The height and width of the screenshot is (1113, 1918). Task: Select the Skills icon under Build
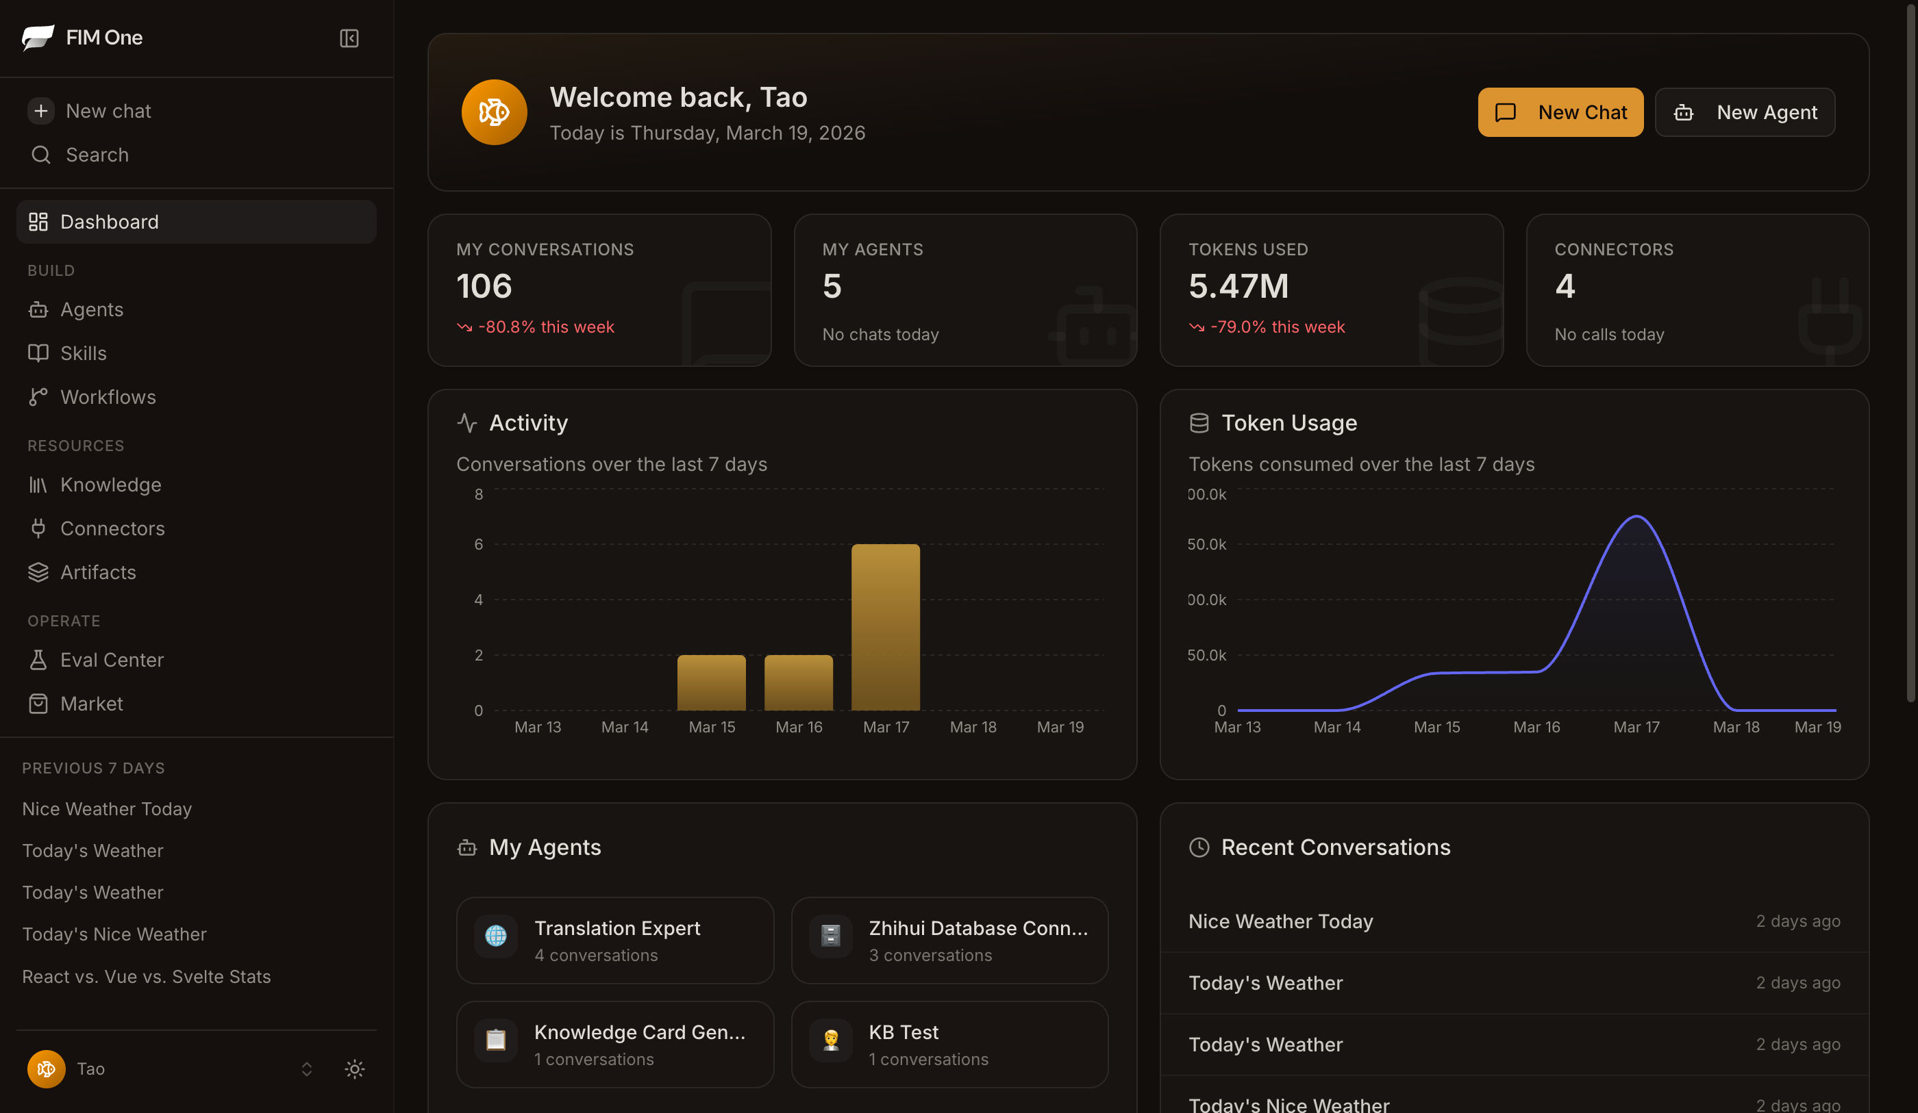click(39, 353)
